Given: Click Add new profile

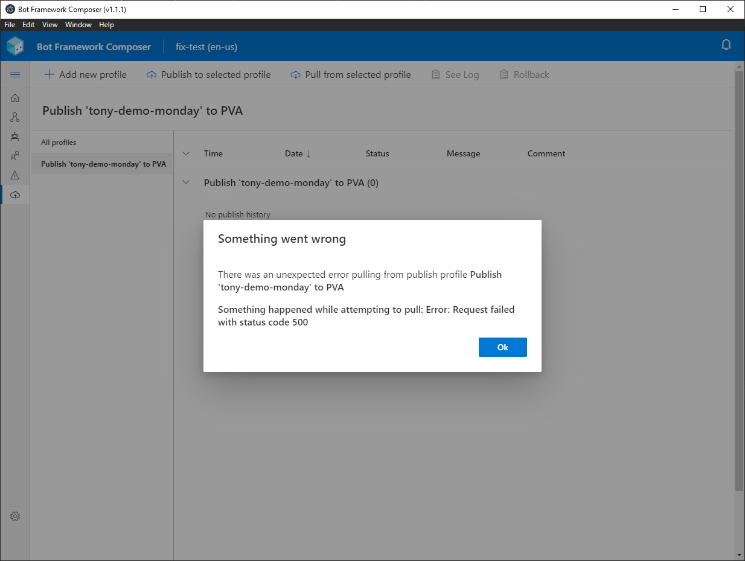Looking at the screenshot, I should [x=86, y=75].
